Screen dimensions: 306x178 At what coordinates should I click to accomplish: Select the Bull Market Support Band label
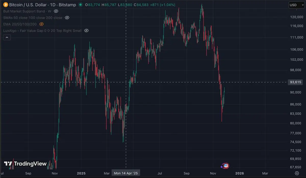(28, 11)
